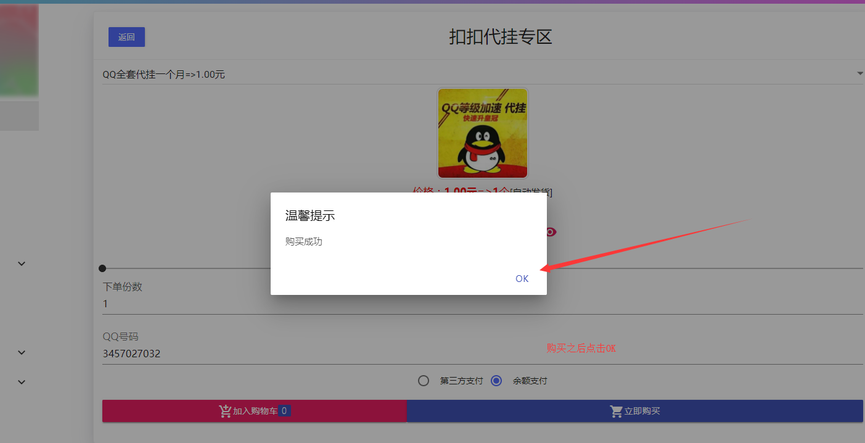The height and width of the screenshot is (443, 865).
Task: Click the QQ号码 input field
Action: point(483,354)
